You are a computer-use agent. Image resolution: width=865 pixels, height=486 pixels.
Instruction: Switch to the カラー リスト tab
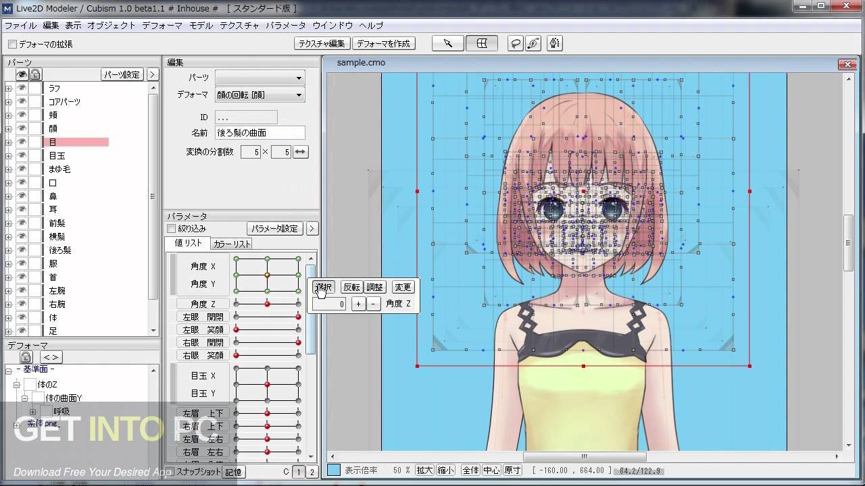(x=231, y=244)
